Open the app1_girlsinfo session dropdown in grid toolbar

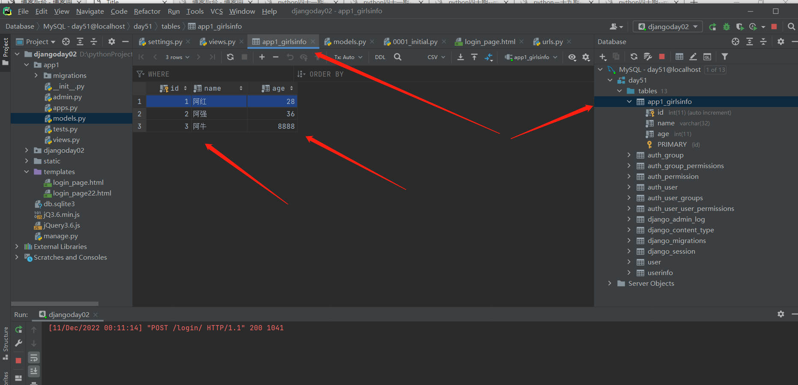pyautogui.click(x=531, y=57)
